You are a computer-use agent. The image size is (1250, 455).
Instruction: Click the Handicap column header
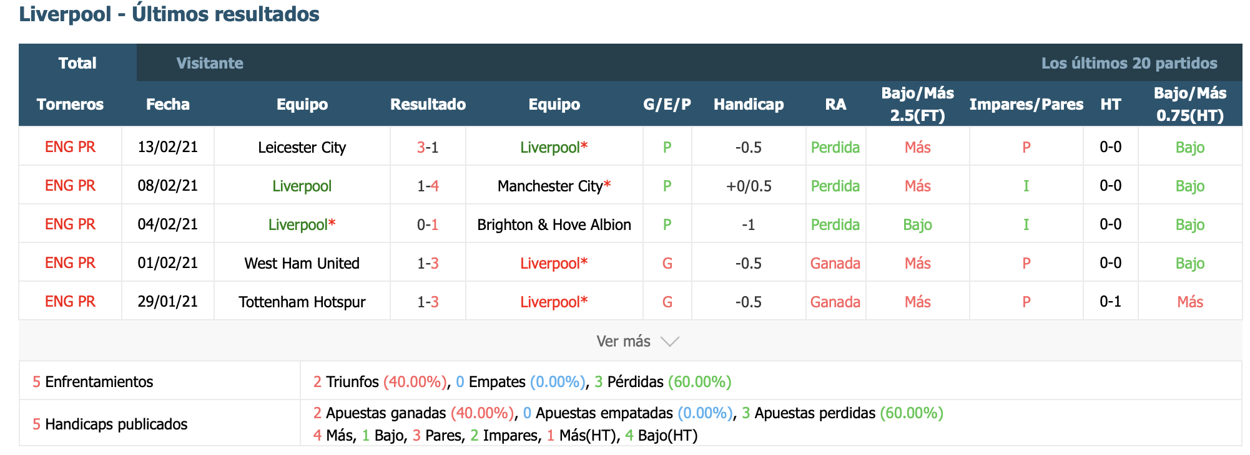coord(749,104)
